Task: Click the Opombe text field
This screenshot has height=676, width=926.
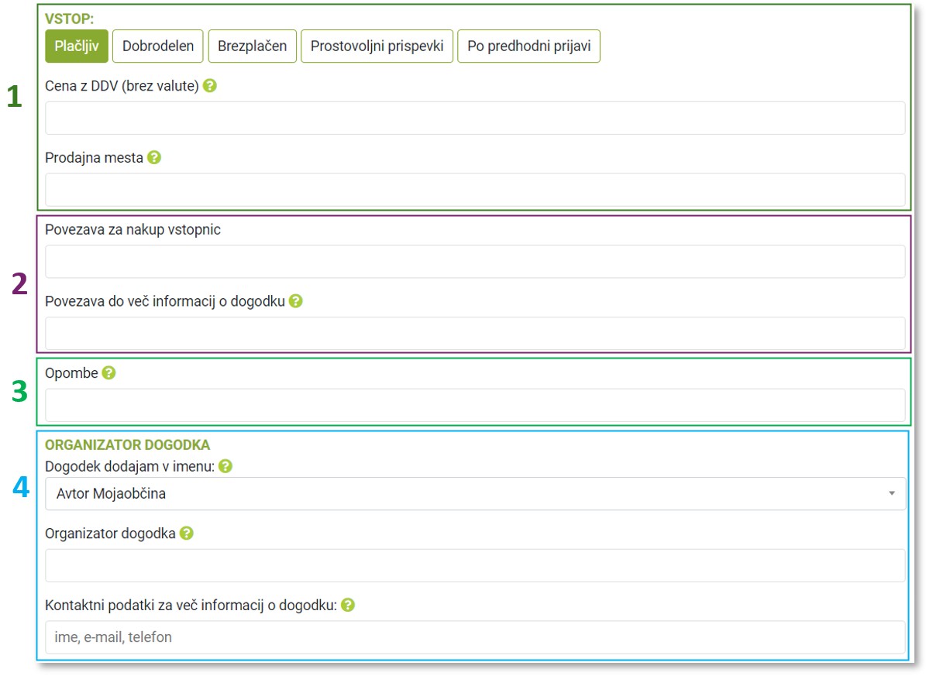Action: click(474, 405)
